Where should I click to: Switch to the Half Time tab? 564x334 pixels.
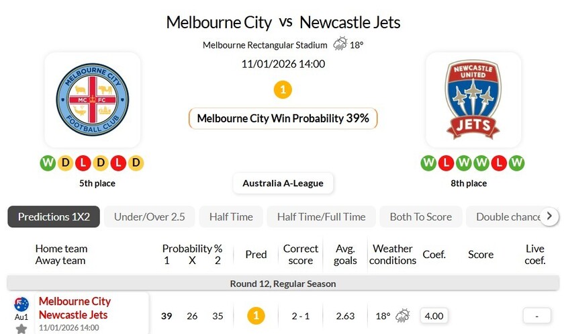(x=231, y=217)
